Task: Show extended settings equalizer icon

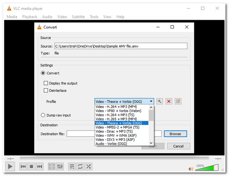Action: click(60, 166)
